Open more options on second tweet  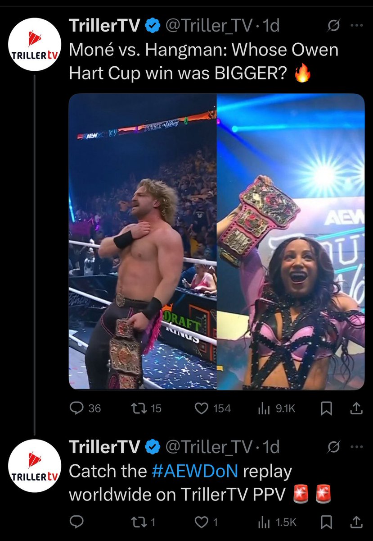point(356,448)
